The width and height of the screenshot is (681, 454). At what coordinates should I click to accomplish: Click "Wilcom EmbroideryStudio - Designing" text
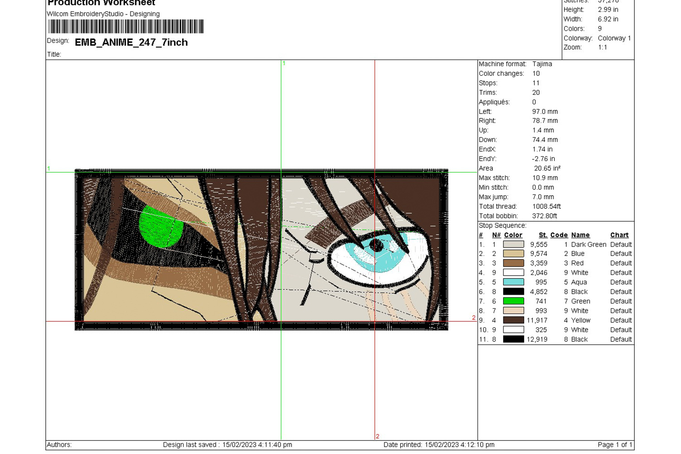(103, 14)
